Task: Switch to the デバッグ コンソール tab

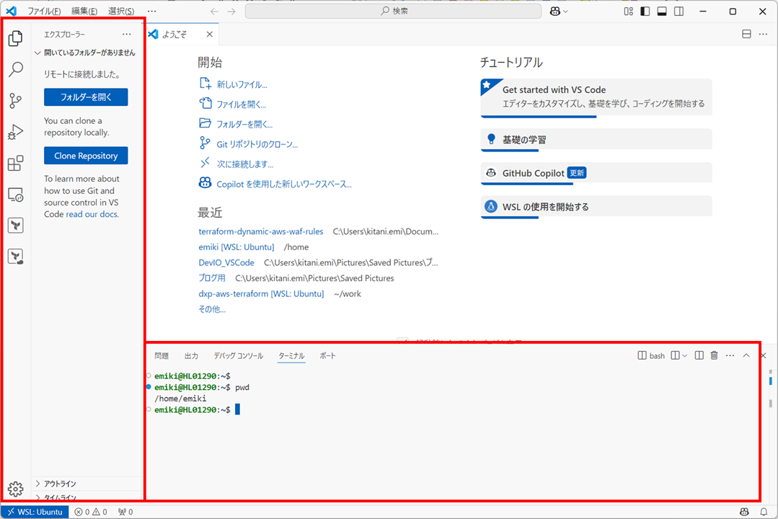Action: (238, 356)
